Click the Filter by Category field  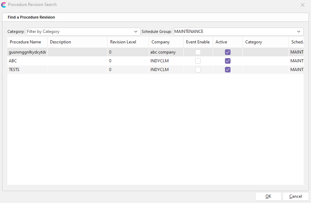(x=79, y=31)
